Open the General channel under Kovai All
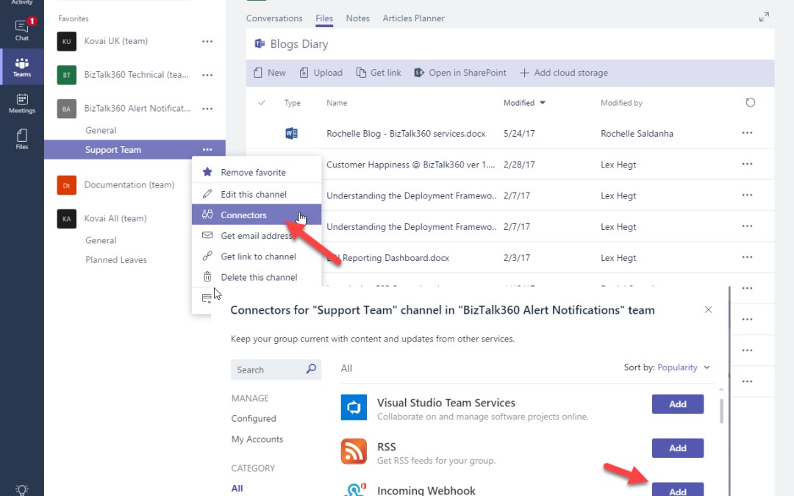This screenshot has height=496, width=794. pyautogui.click(x=101, y=240)
